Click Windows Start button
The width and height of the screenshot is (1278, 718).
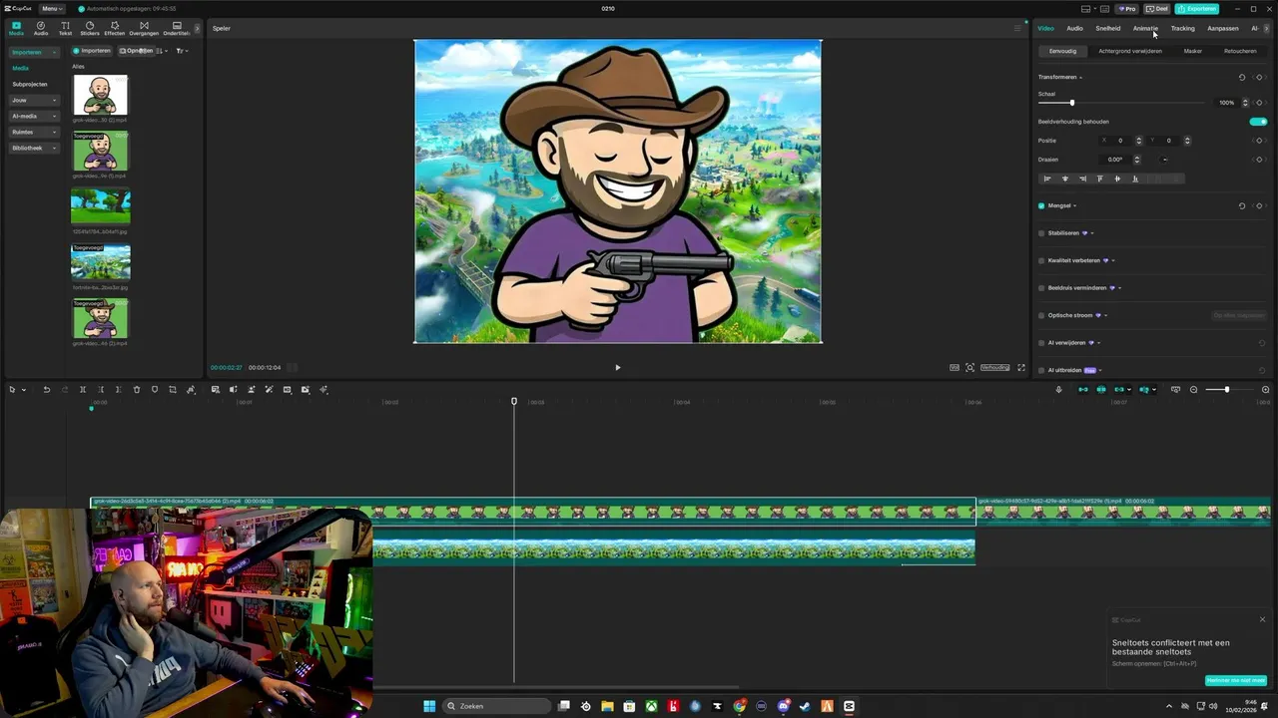pyautogui.click(x=429, y=706)
